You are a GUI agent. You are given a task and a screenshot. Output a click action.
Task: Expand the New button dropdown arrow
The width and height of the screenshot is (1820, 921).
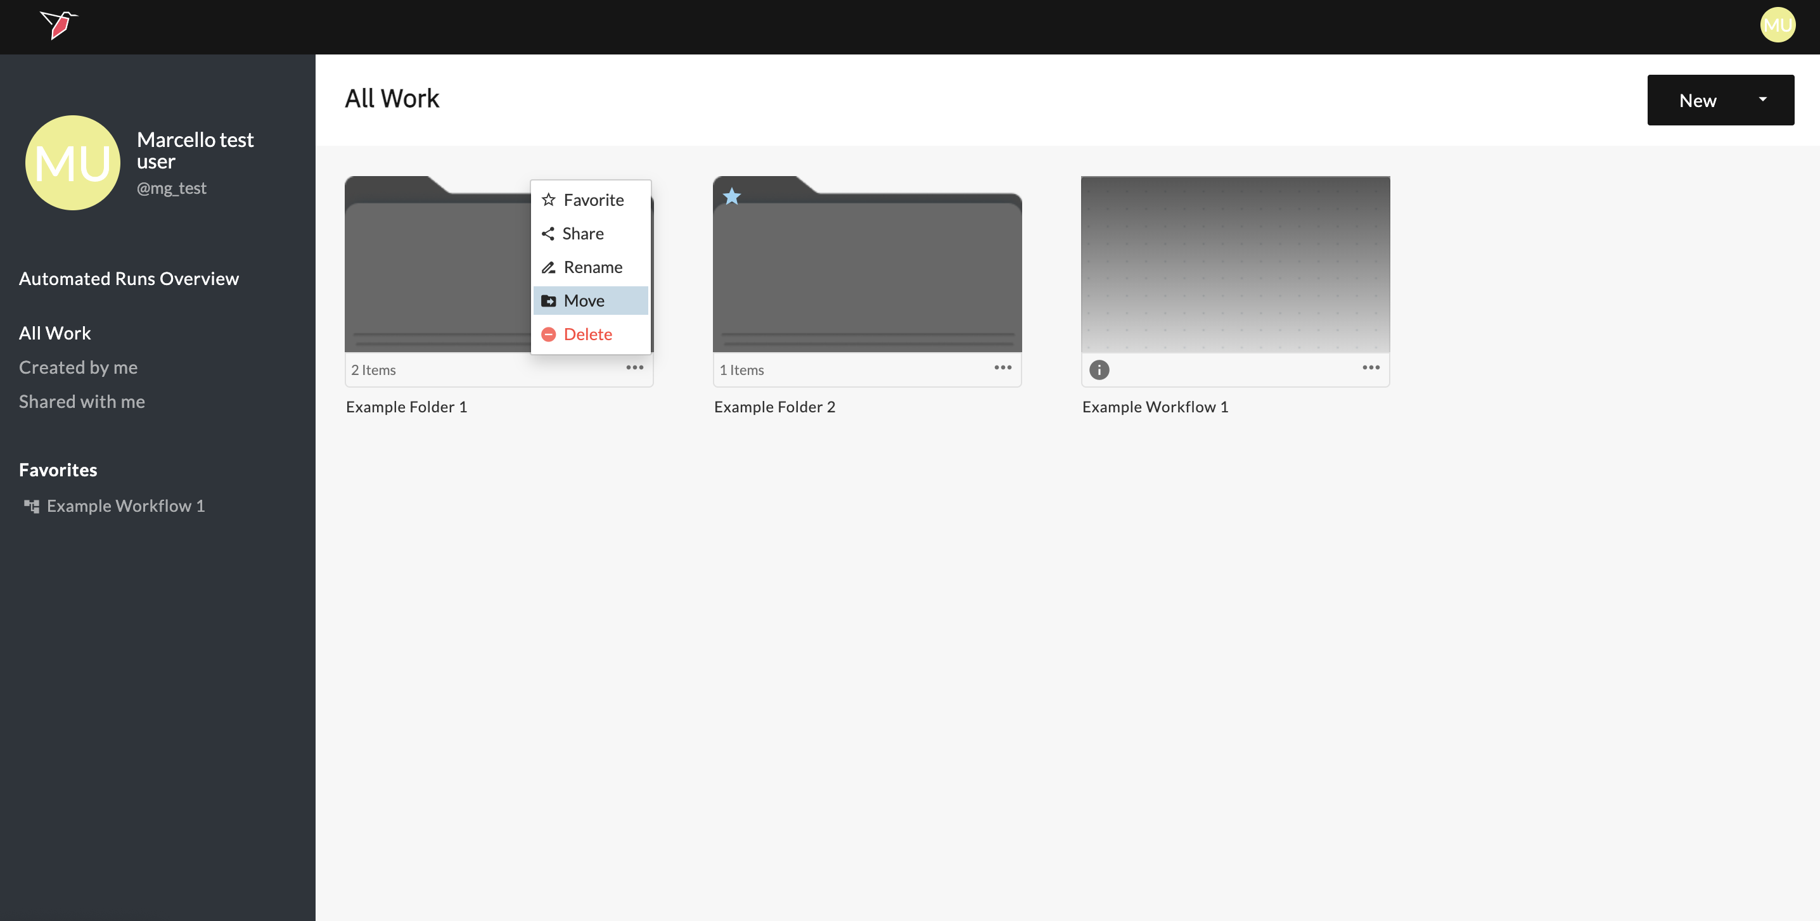click(1762, 99)
